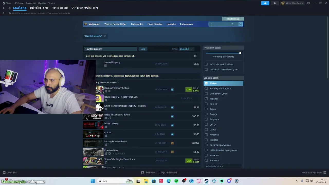The width and height of the screenshot is (329, 185).
Task: Open Opera GX from the taskbar
Action: 199,181
